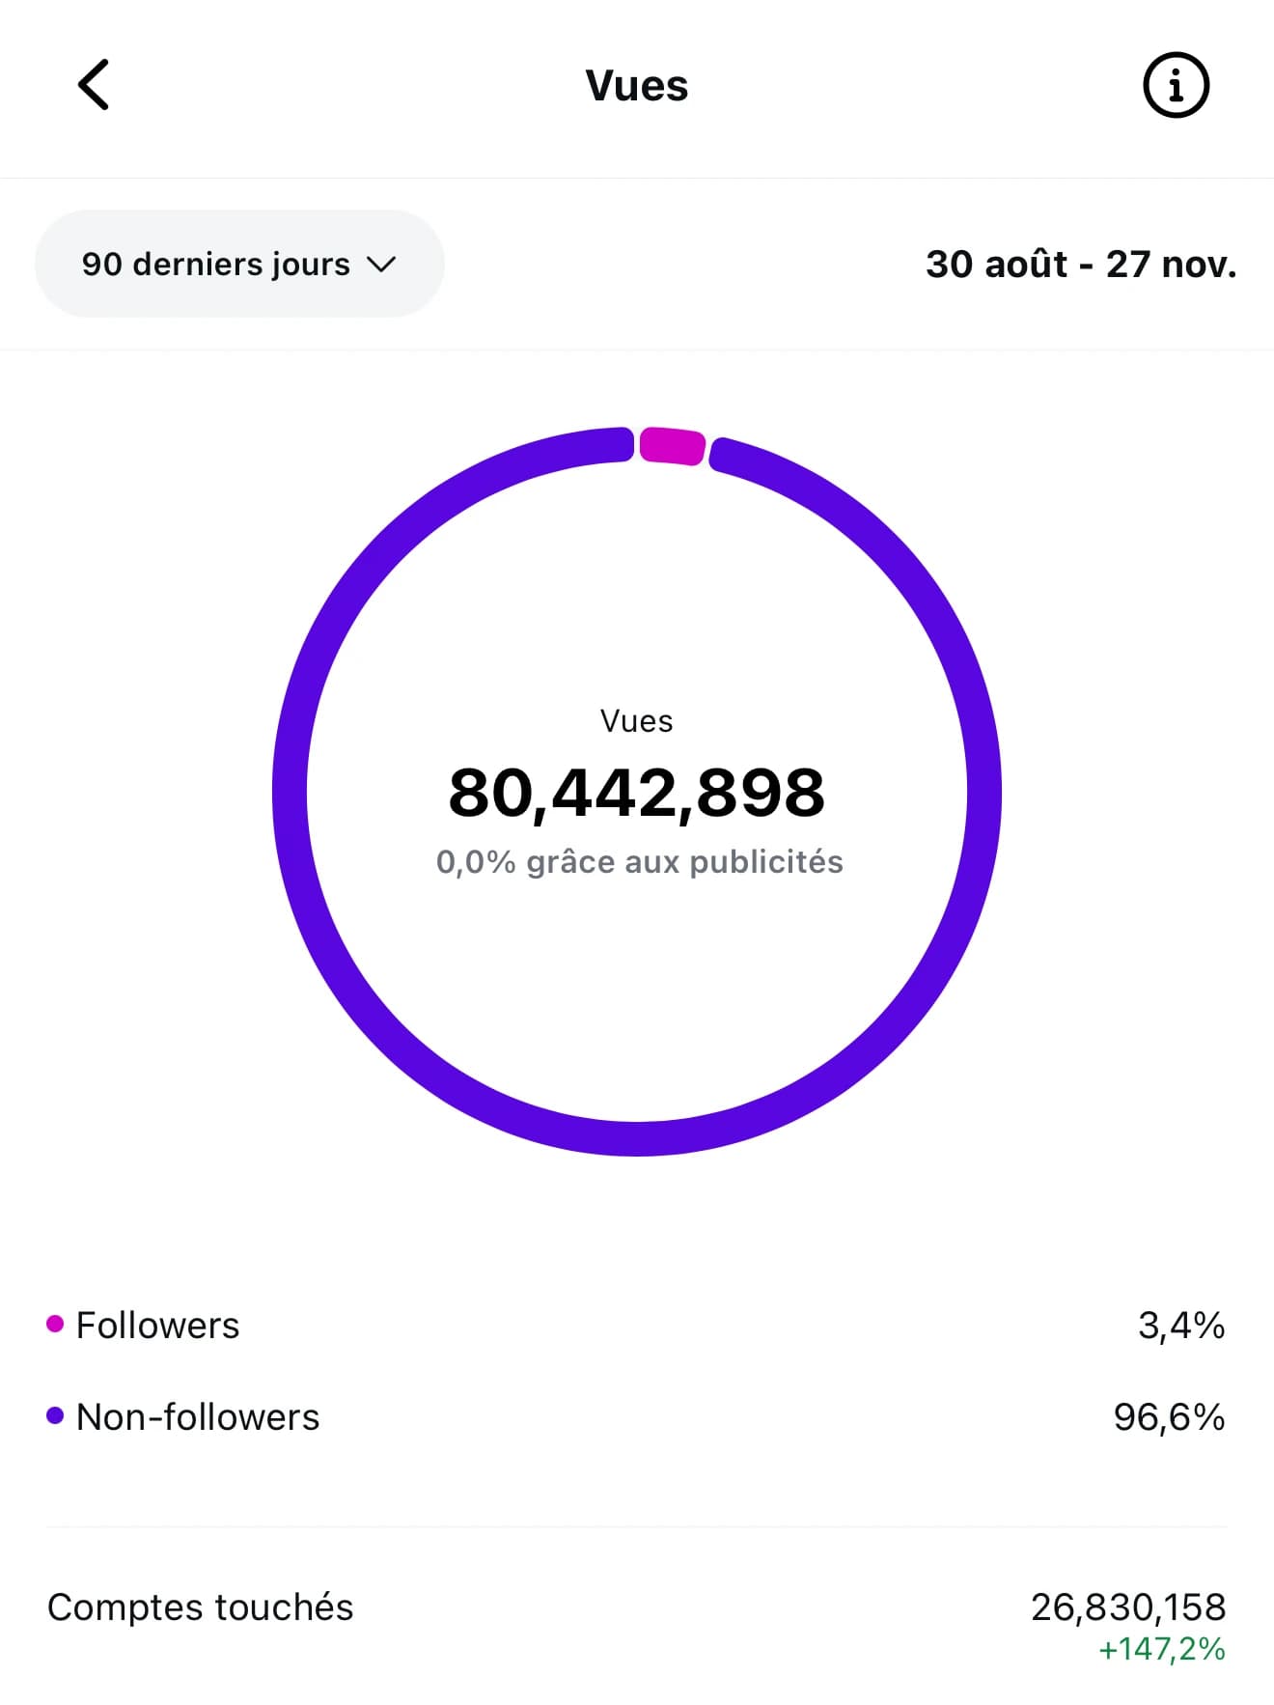Click the 0,0% grâce aux publicités text

pyautogui.click(x=639, y=861)
